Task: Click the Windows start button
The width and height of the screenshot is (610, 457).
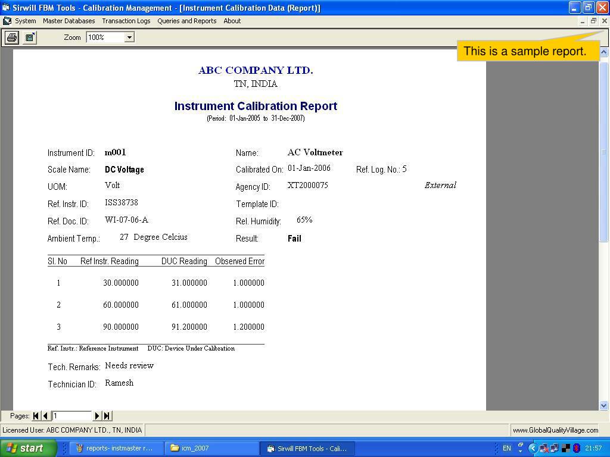Action: 29,448
